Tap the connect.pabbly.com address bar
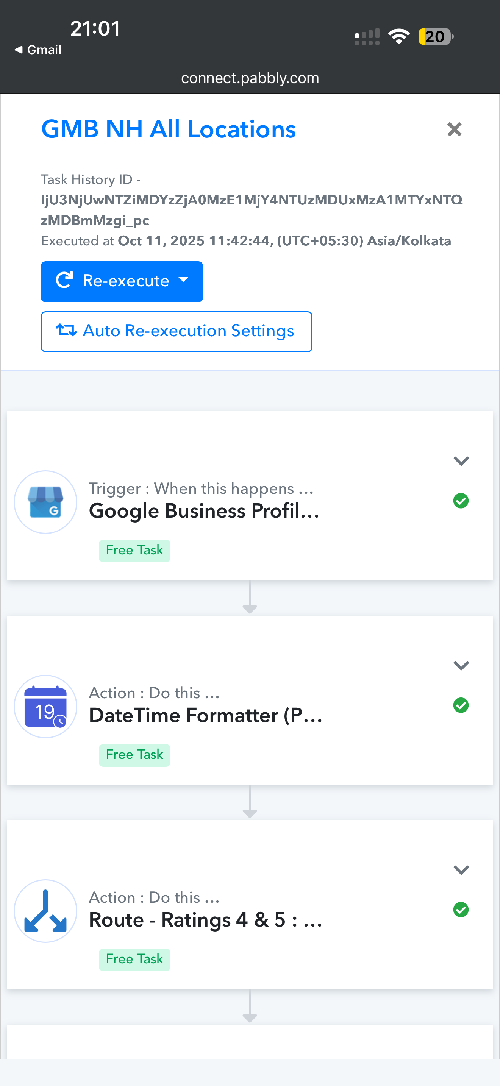Viewport: 500px width, 1086px height. click(250, 78)
